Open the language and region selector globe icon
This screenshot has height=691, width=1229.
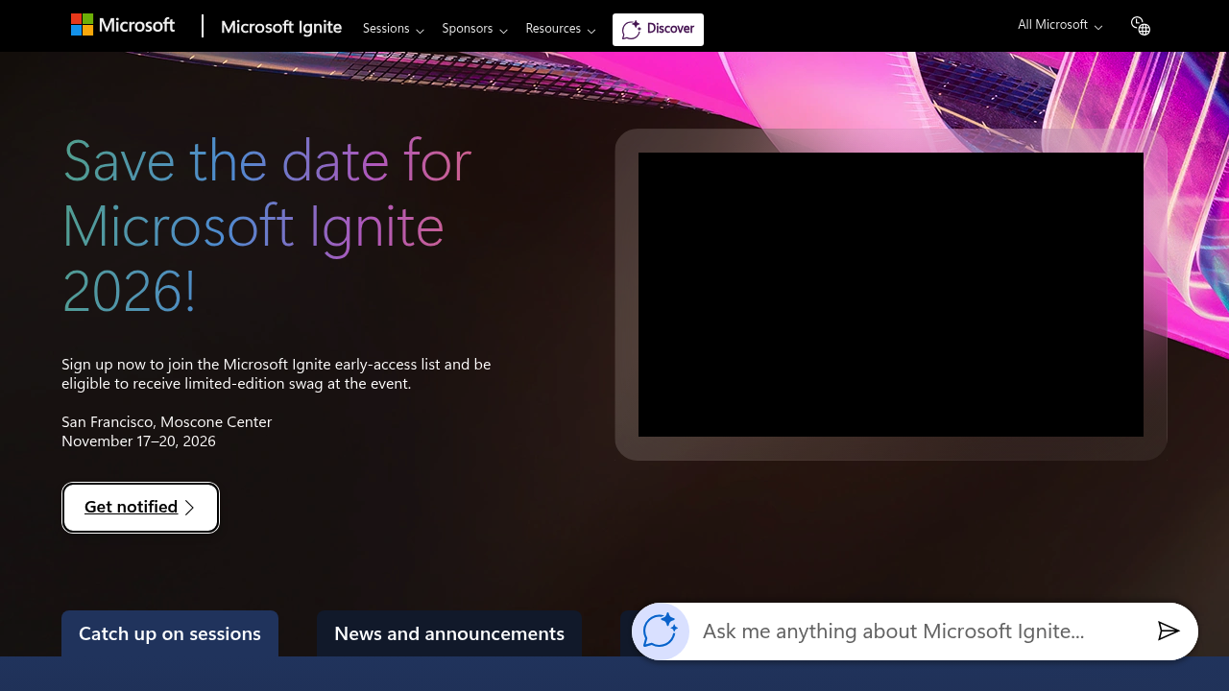pyautogui.click(x=1144, y=30)
